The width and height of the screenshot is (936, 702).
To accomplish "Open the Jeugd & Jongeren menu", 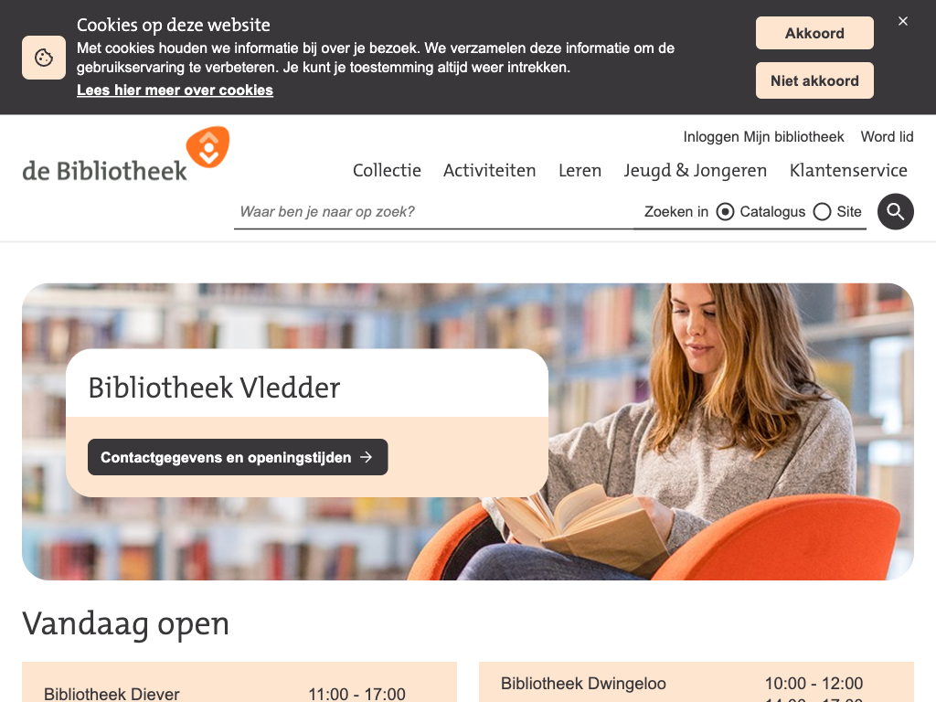I will [x=696, y=171].
